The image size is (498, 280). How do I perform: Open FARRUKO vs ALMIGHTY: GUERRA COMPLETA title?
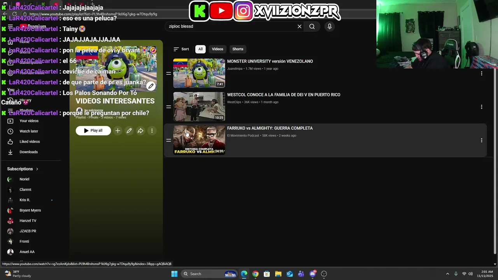pos(270,128)
